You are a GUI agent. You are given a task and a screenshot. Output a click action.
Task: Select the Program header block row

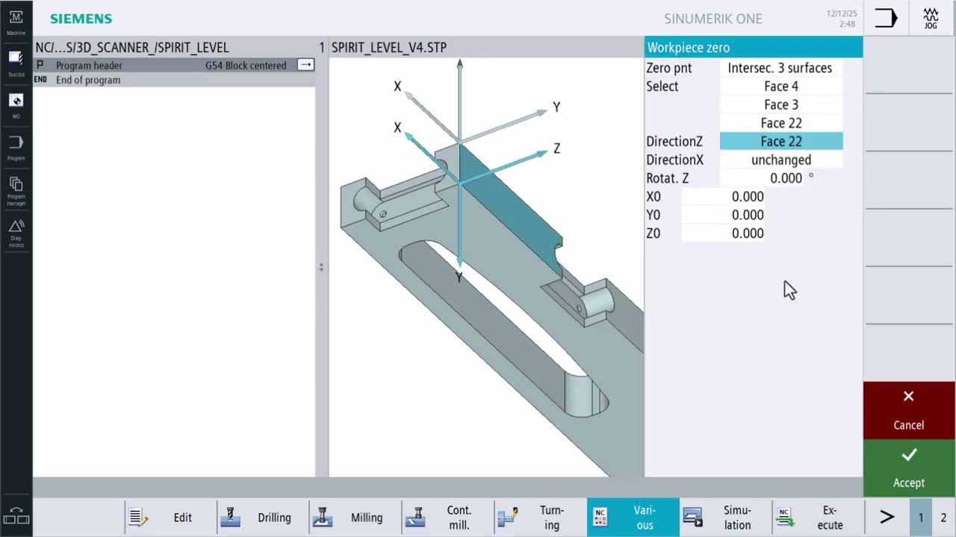(x=174, y=65)
